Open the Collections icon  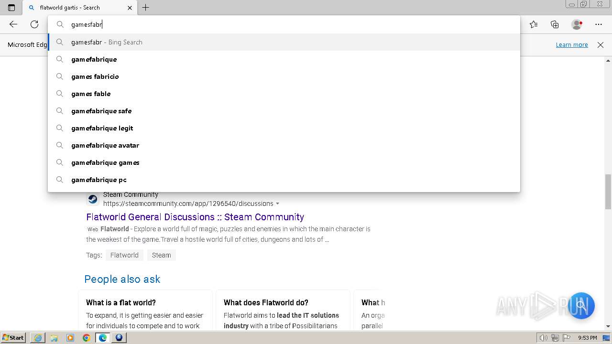555,24
